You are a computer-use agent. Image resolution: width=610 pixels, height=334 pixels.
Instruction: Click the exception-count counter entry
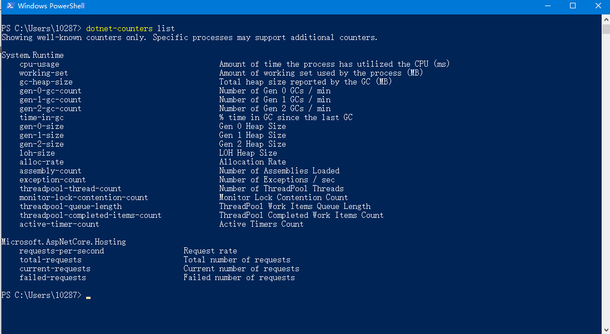pyautogui.click(x=52, y=180)
